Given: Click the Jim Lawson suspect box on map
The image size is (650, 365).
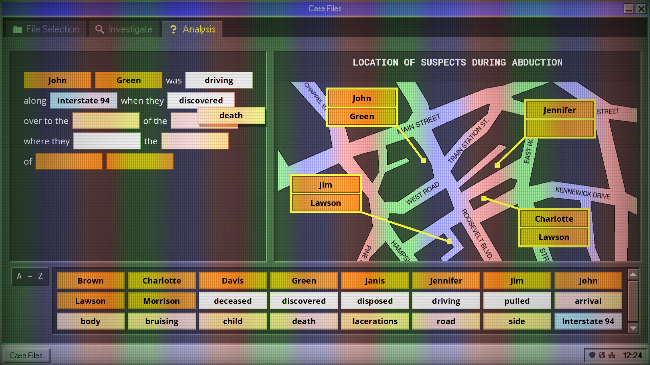Looking at the screenshot, I should tap(326, 194).
